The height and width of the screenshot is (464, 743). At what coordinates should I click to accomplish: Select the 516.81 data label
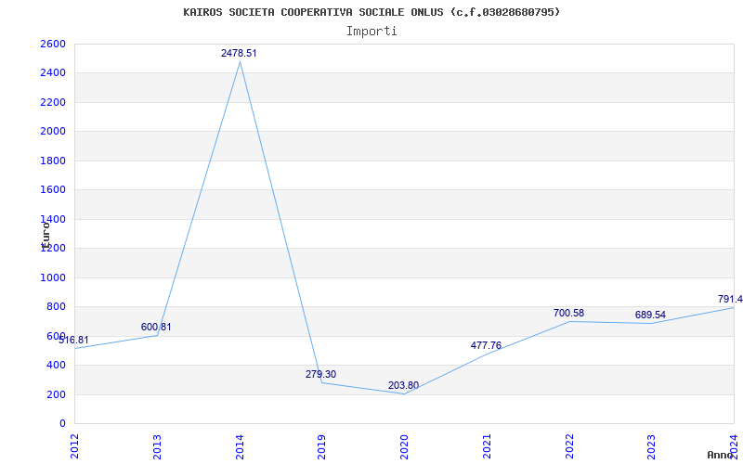73,340
